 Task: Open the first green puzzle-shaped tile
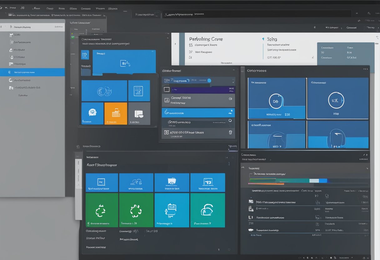tap(102, 210)
